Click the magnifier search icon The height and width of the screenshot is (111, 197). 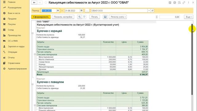click(x=79, y=17)
